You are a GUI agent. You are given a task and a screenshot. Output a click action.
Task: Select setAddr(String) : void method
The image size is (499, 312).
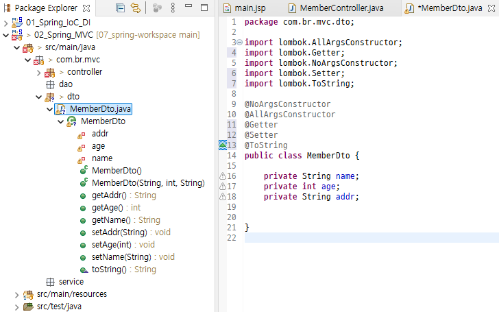click(x=131, y=232)
